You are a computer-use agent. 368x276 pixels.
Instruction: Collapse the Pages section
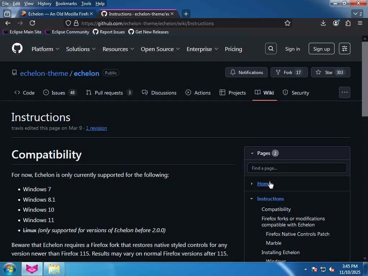[252, 153]
